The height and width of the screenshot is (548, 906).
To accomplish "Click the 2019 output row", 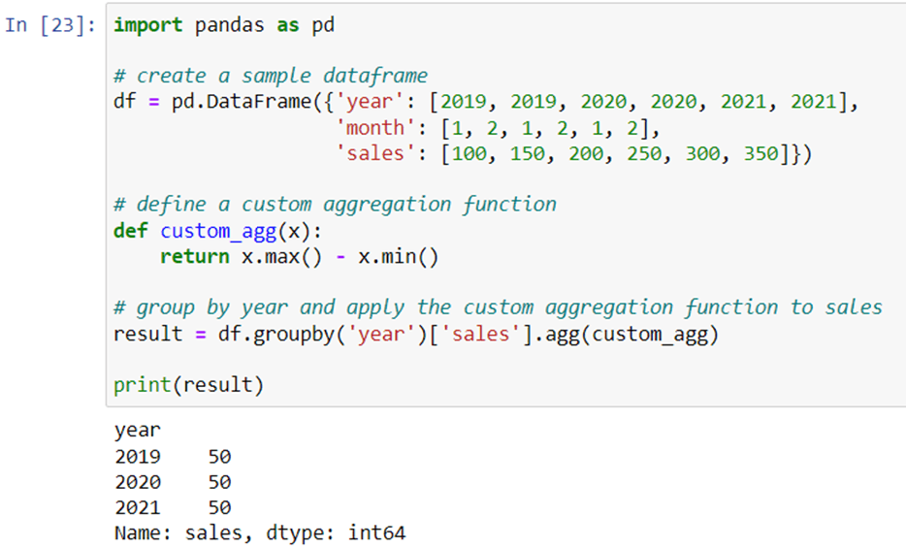I will click(173, 457).
